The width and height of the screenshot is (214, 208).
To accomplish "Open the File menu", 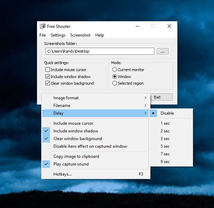I will click(43, 35).
